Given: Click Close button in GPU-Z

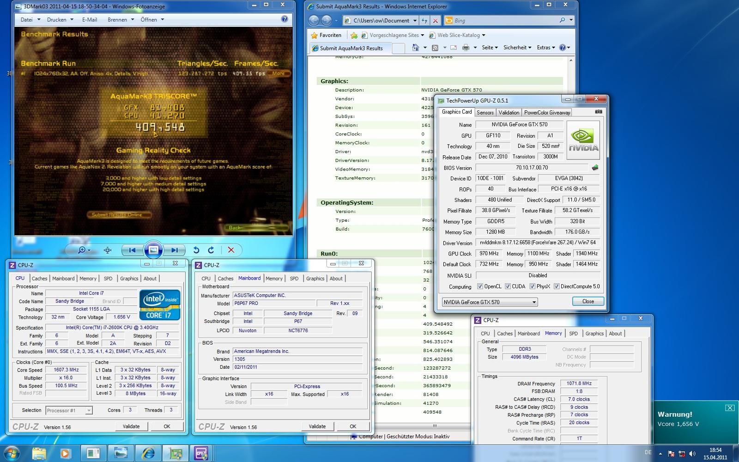Looking at the screenshot, I should (x=588, y=301).
